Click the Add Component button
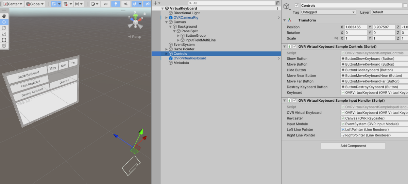This screenshot has height=184, width=408. 353,146
